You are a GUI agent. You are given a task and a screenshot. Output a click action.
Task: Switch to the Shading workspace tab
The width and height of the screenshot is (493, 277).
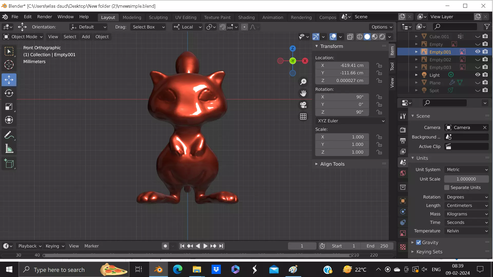(246, 17)
